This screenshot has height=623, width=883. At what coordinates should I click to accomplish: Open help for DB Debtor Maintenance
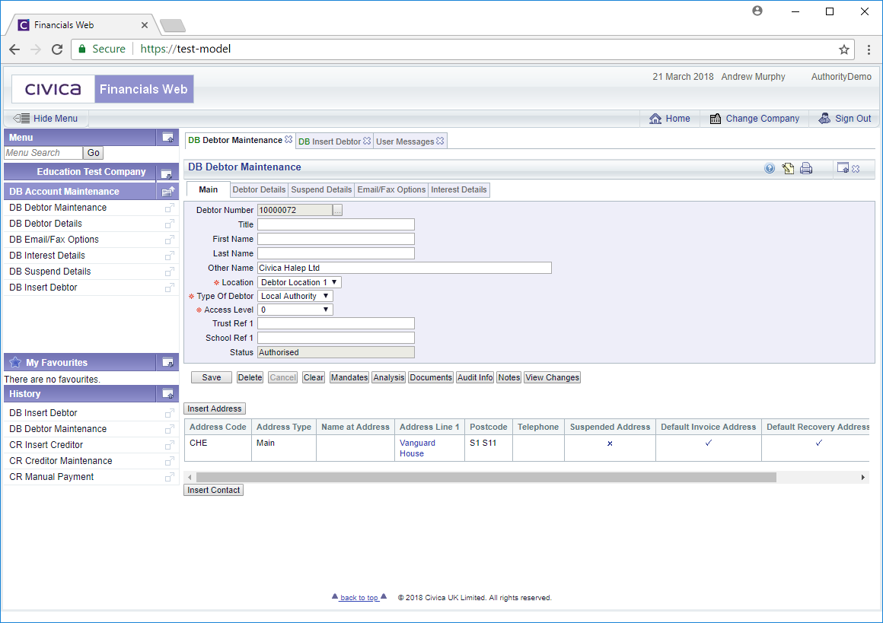[x=770, y=168]
